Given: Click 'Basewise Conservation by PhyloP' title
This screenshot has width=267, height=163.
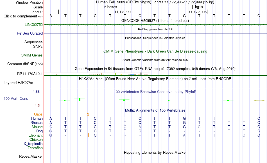Looking at the screenshot, I should 155,92.
